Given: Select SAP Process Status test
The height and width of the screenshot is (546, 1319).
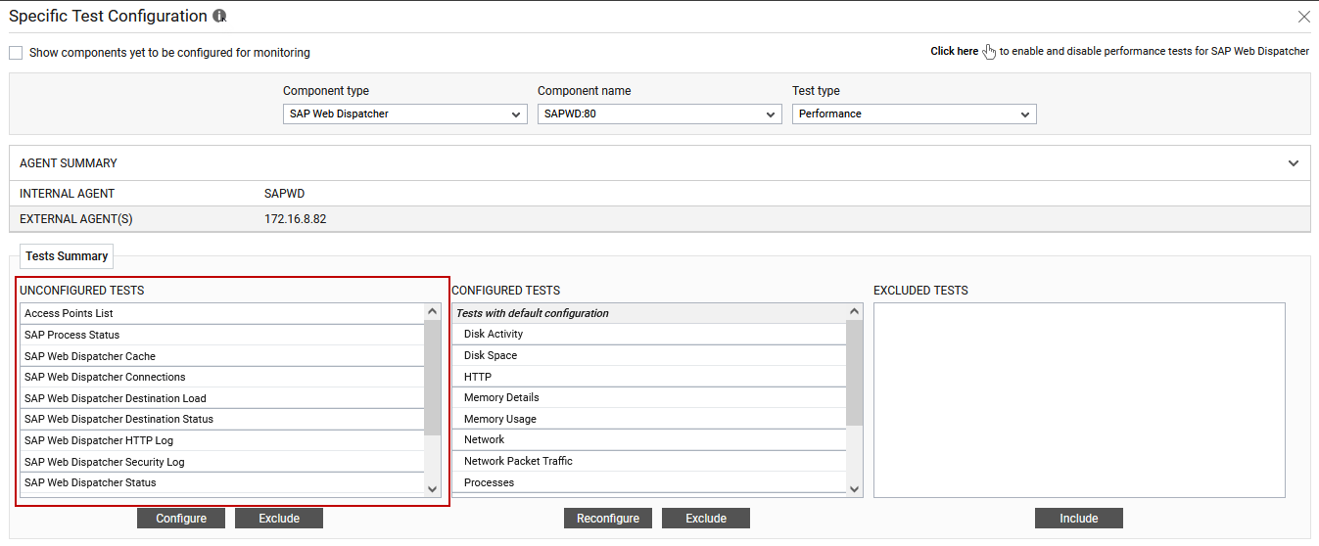Looking at the screenshot, I should 221,335.
